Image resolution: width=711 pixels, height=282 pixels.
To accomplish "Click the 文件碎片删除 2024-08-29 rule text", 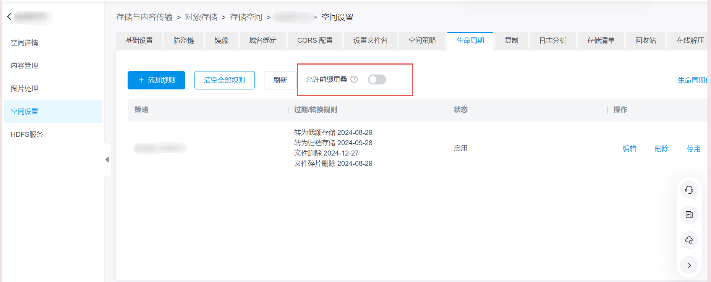I will [x=333, y=164].
